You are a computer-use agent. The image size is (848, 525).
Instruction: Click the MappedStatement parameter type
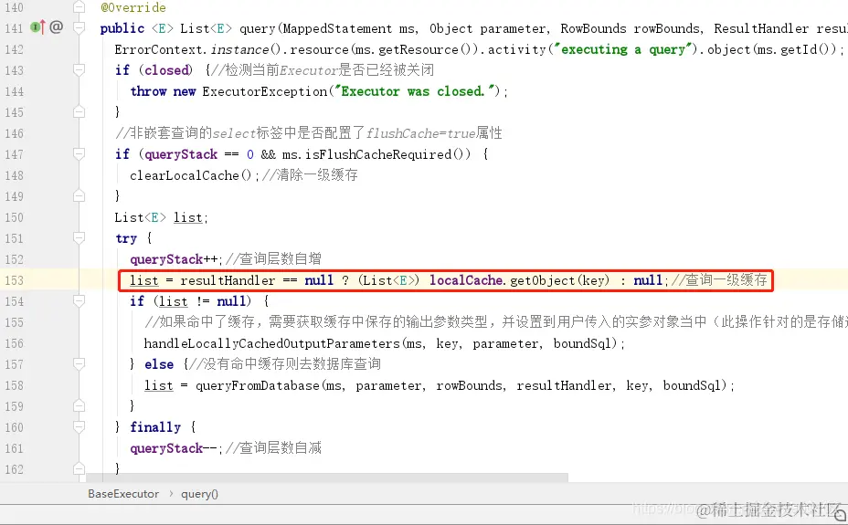point(337,28)
